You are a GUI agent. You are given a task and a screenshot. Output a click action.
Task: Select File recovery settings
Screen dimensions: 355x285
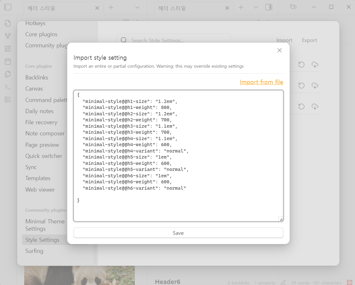click(41, 122)
